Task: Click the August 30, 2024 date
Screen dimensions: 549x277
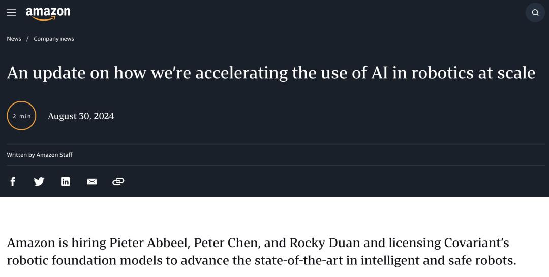Action: point(81,116)
